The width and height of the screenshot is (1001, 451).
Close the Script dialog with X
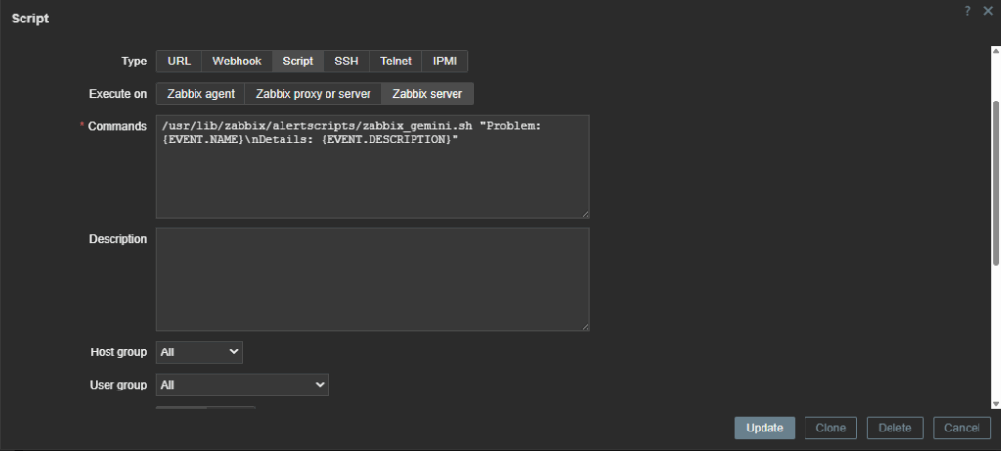[x=985, y=10]
